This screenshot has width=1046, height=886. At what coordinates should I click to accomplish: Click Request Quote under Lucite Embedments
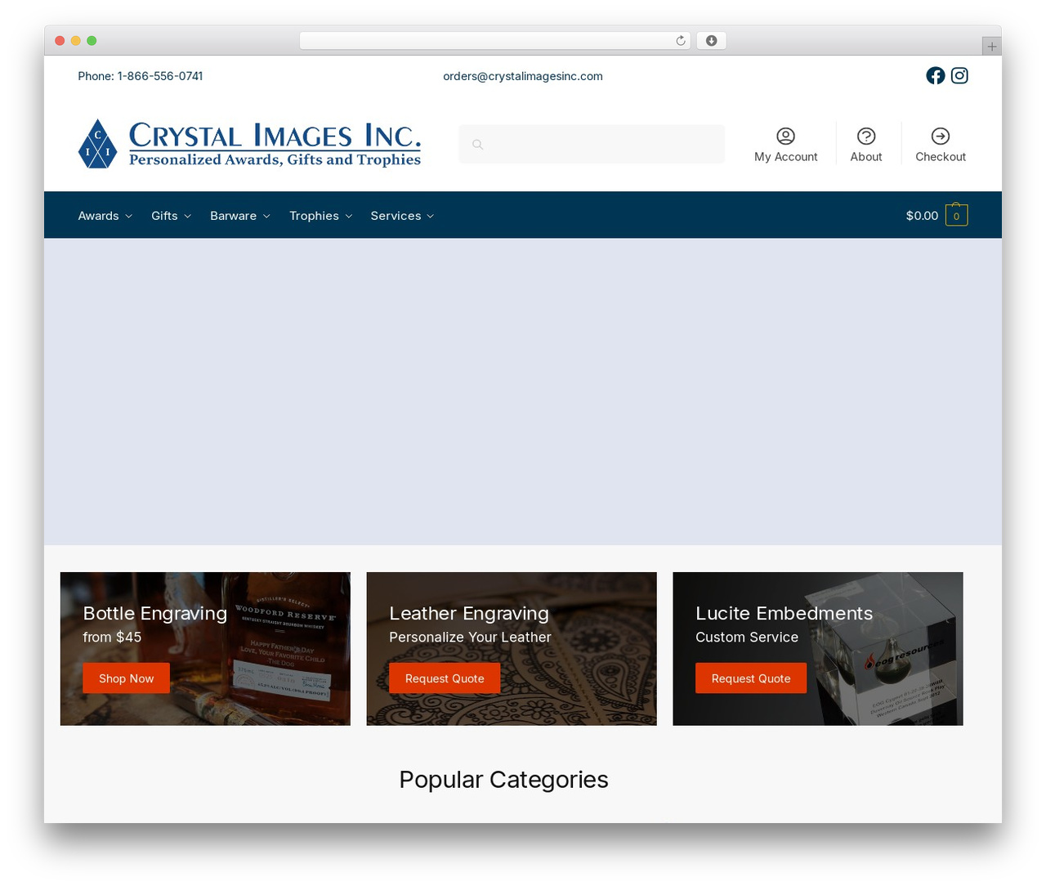pos(751,678)
